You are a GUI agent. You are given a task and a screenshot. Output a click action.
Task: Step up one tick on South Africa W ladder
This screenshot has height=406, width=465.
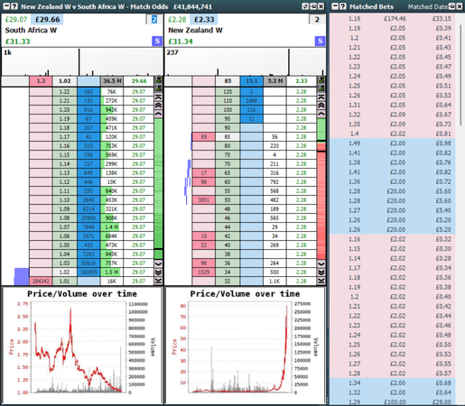(158, 114)
